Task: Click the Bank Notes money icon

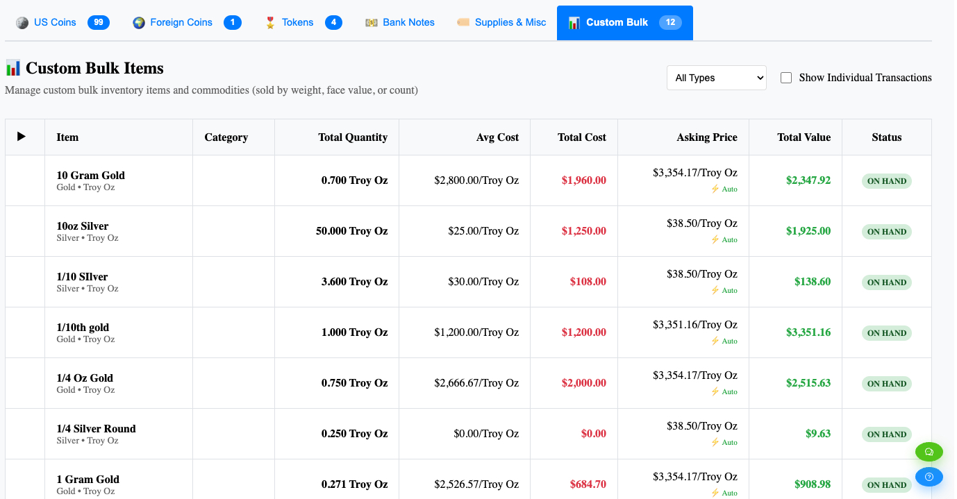Action: coord(372,22)
